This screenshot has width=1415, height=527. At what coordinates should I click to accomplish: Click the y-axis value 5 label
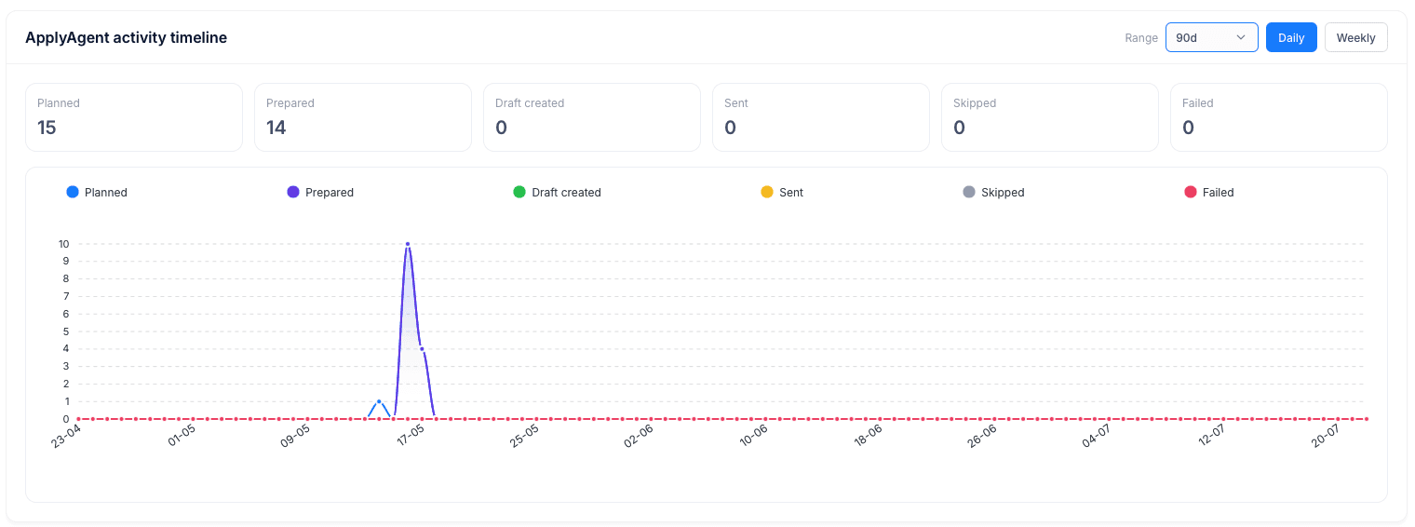[x=65, y=331]
